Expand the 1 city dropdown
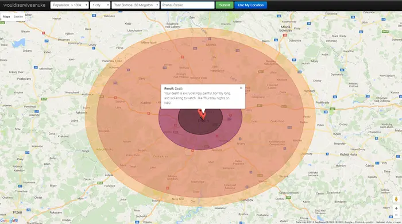Viewport: 402px width, 224px height. click(x=100, y=5)
